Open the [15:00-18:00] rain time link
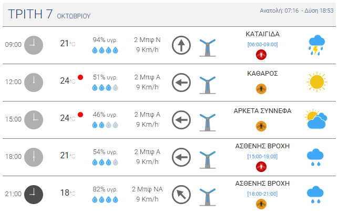Screen dimensions: 339x213 (262, 156)
